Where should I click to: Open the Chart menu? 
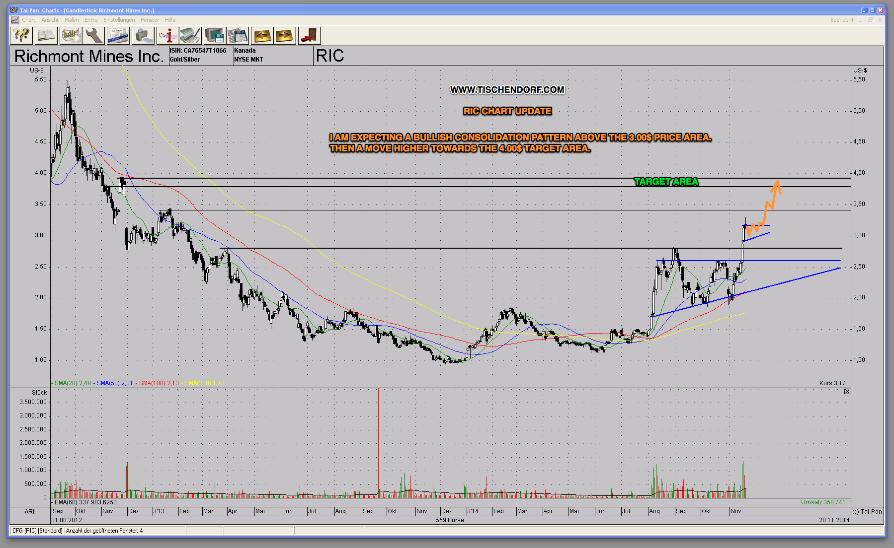click(28, 20)
